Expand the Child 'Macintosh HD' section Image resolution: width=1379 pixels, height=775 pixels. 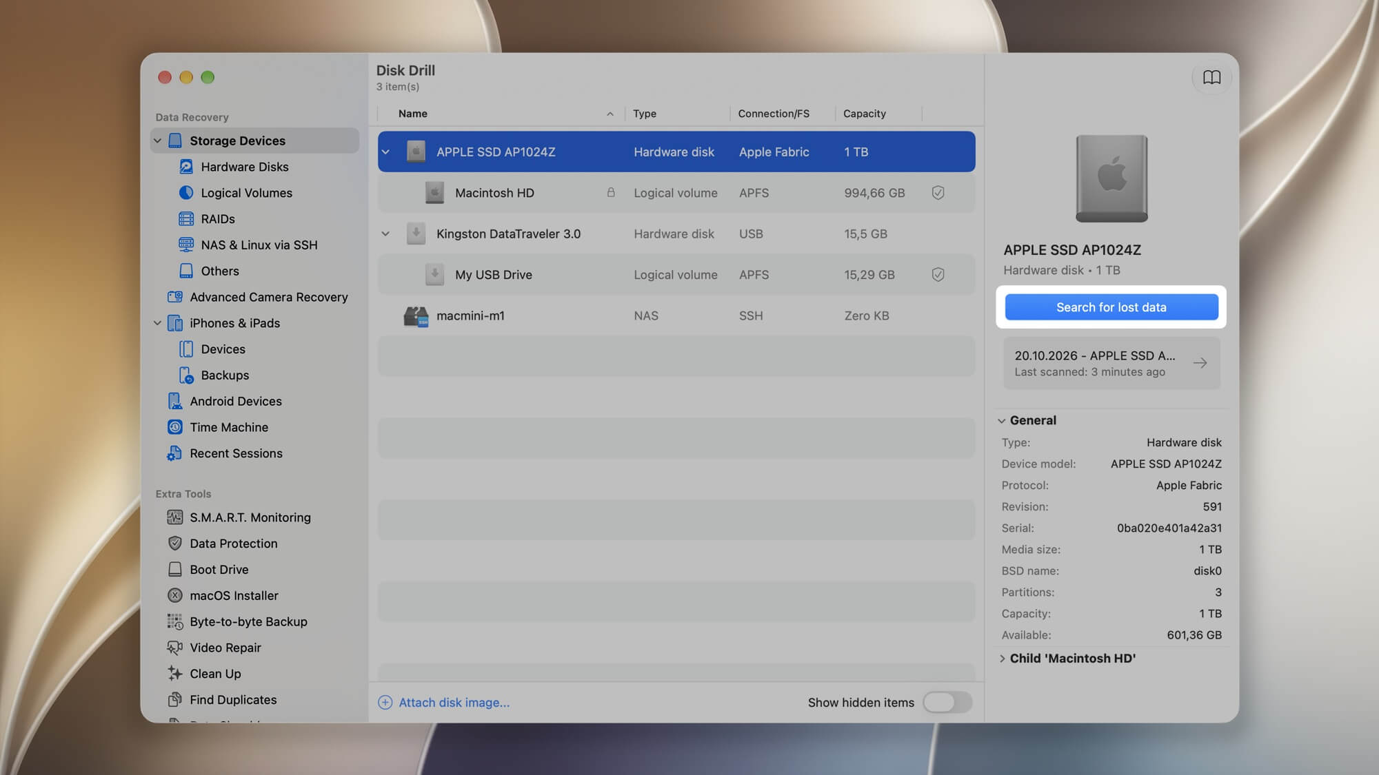(1002, 659)
